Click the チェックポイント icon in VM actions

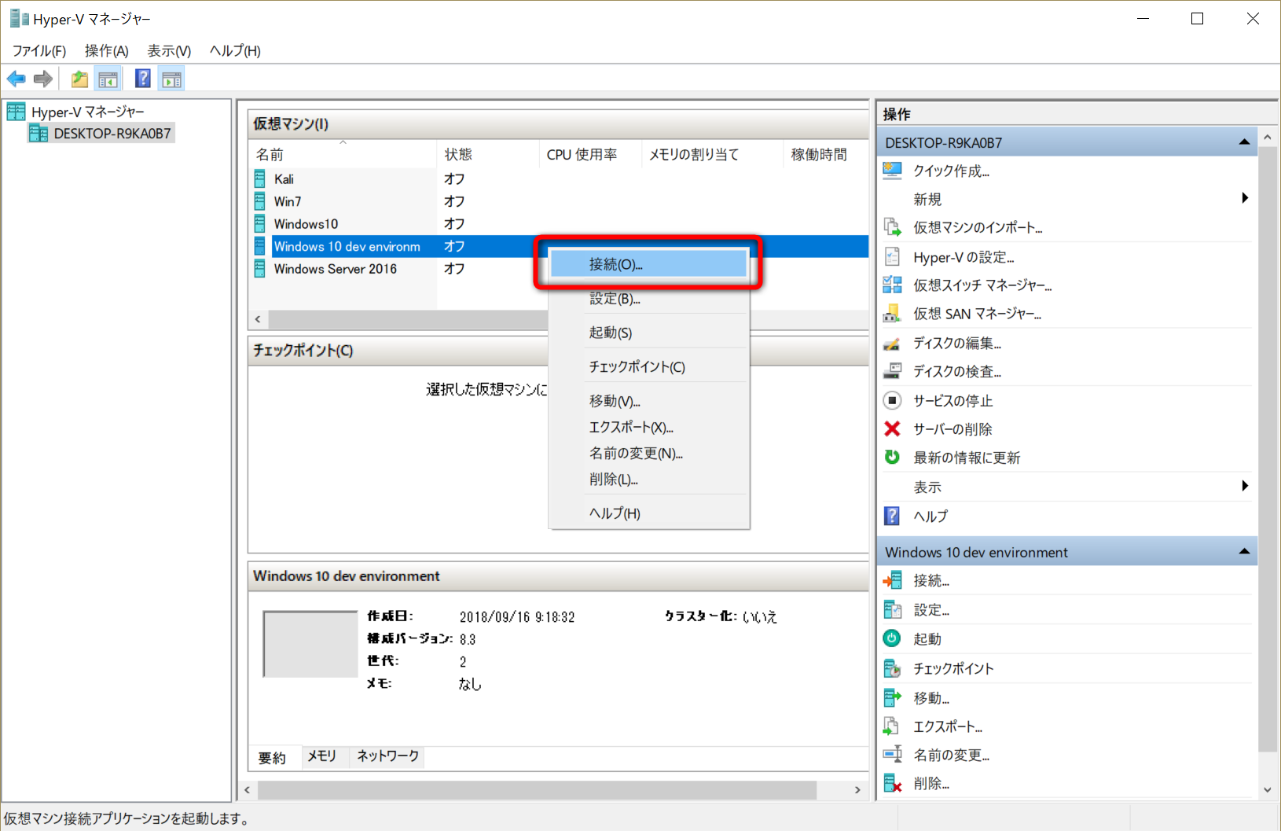pos(892,668)
